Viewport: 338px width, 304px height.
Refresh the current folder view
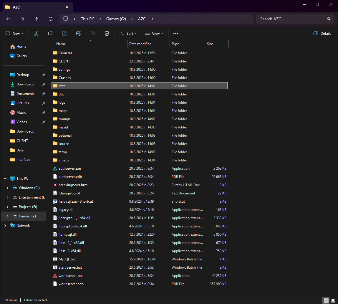(x=51, y=19)
